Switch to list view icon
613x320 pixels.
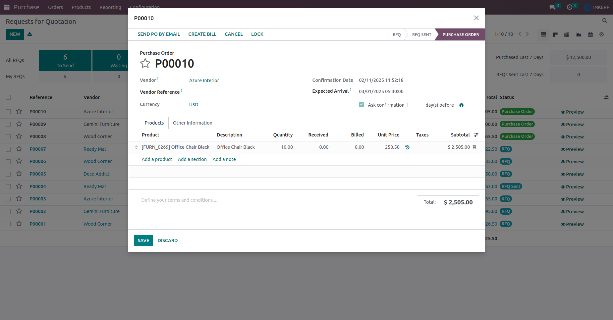(x=543, y=34)
